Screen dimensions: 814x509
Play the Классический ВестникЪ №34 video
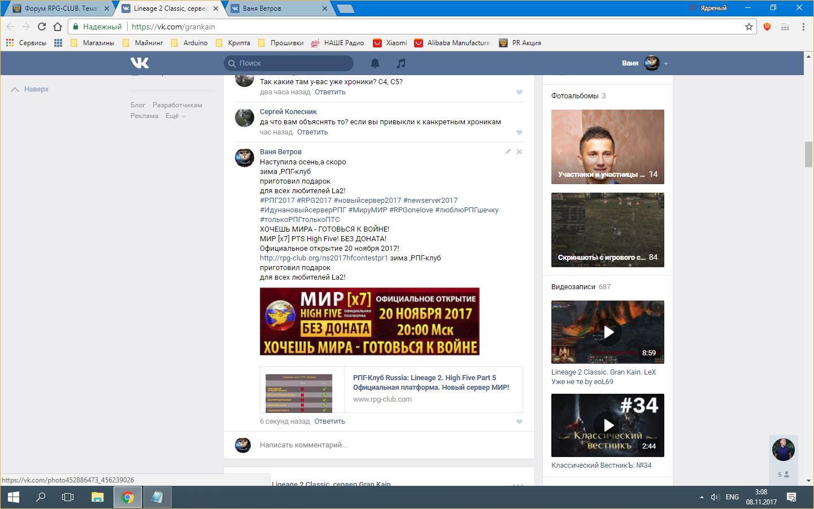click(x=608, y=425)
